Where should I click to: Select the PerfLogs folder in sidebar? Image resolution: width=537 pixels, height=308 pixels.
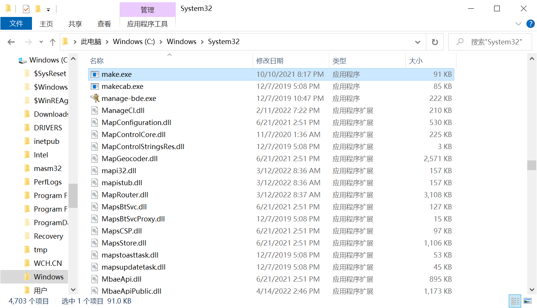click(48, 182)
